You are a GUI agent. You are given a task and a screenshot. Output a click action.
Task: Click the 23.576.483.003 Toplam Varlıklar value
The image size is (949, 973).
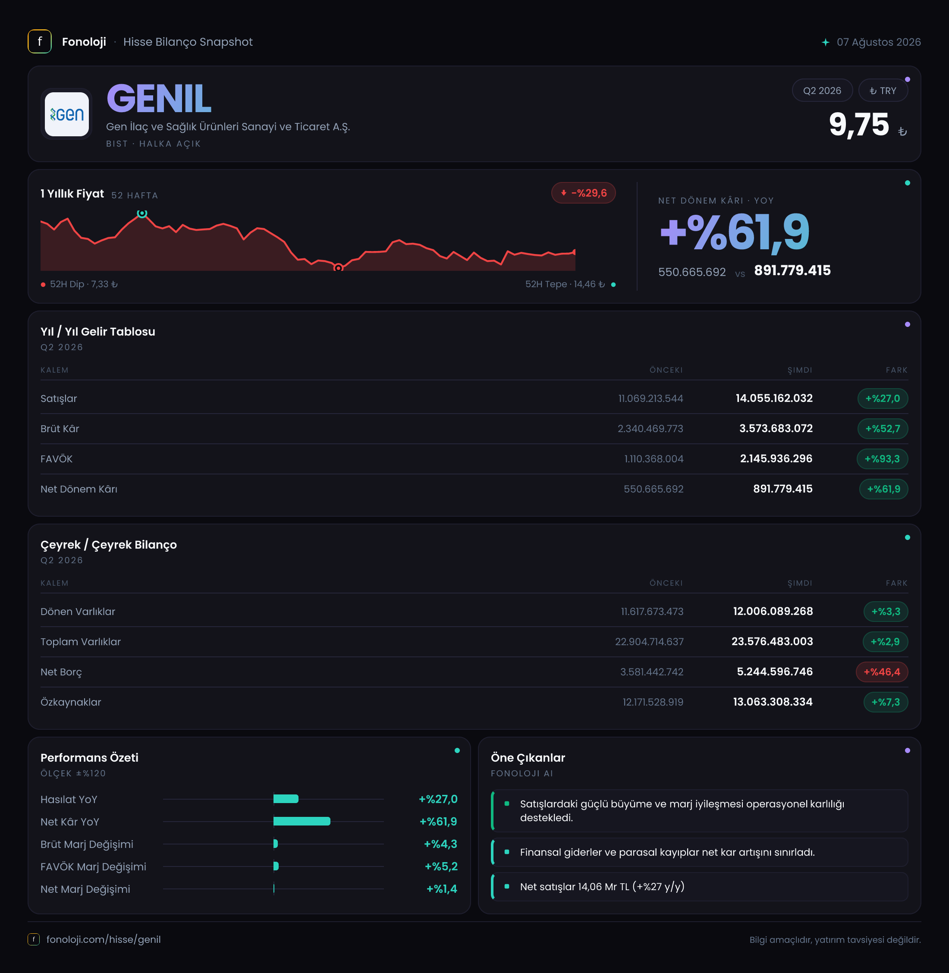772,641
